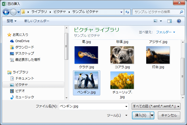Click the 砂漠.jpg file name
The height and width of the screenshot is (125, 187).
click(x=122, y=42)
